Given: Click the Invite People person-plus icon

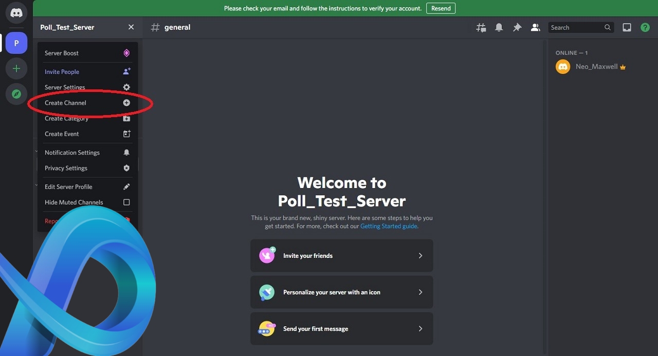Looking at the screenshot, I should (126, 72).
